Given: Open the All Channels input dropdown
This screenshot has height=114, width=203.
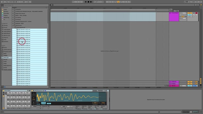Looking at the screenshot, I should (183, 15).
